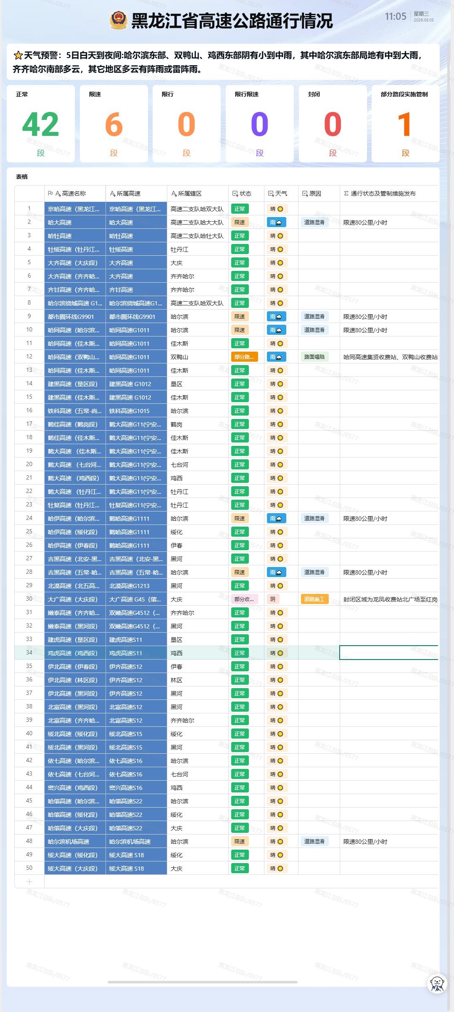This screenshot has height=1012, width=454.
Task: Click the 林区 jurisdiction cell
Action: pyautogui.click(x=198, y=680)
